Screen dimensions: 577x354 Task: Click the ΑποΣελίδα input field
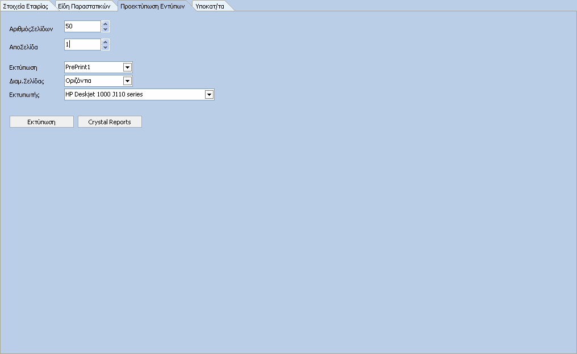click(x=82, y=44)
